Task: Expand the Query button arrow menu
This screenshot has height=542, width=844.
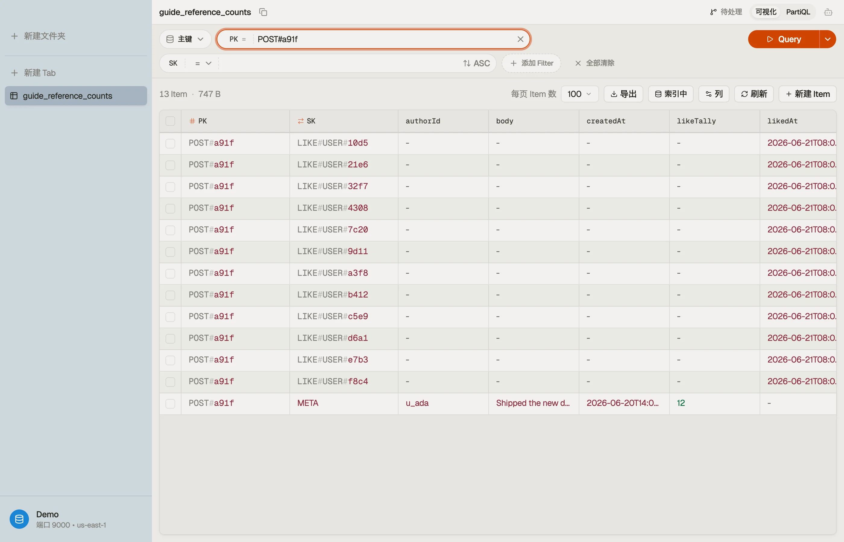Action: click(x=827, y=39)
